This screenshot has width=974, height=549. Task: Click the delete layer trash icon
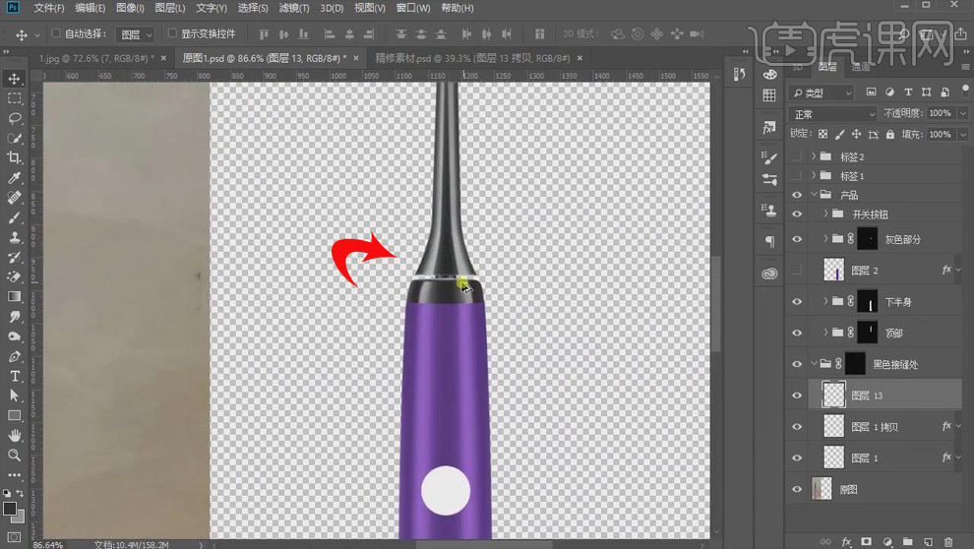[x=947, y=541]
